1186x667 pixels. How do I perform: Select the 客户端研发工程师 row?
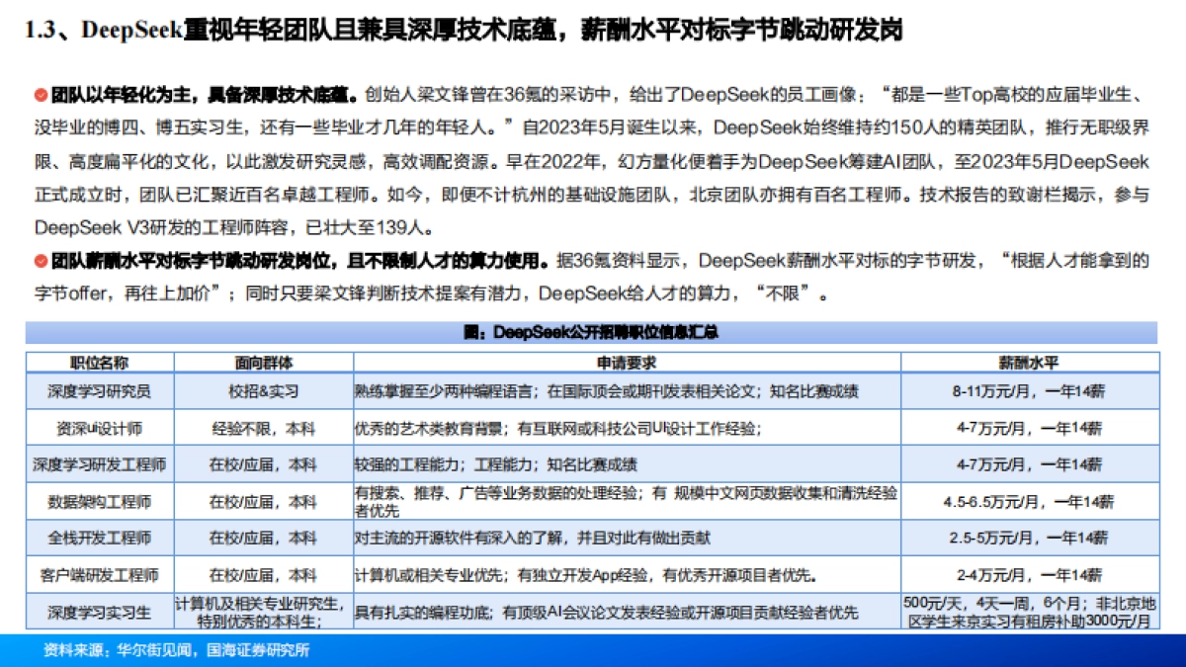pyautogui.click(x=102, y=574)
